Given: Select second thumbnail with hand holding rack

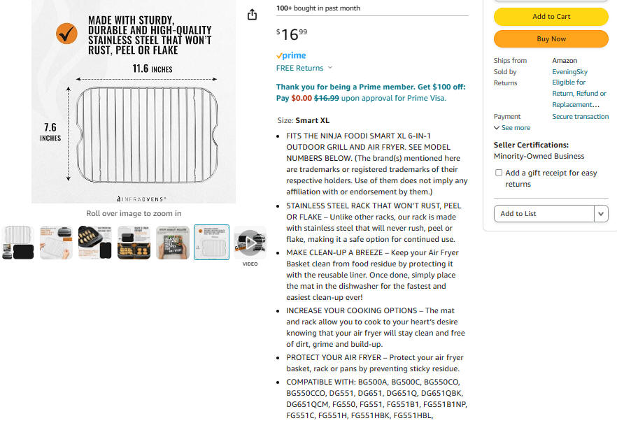Looking at the screenshot, I should 56,243.
